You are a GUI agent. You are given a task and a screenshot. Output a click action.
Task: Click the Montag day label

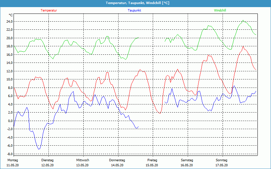pos(13,160)
